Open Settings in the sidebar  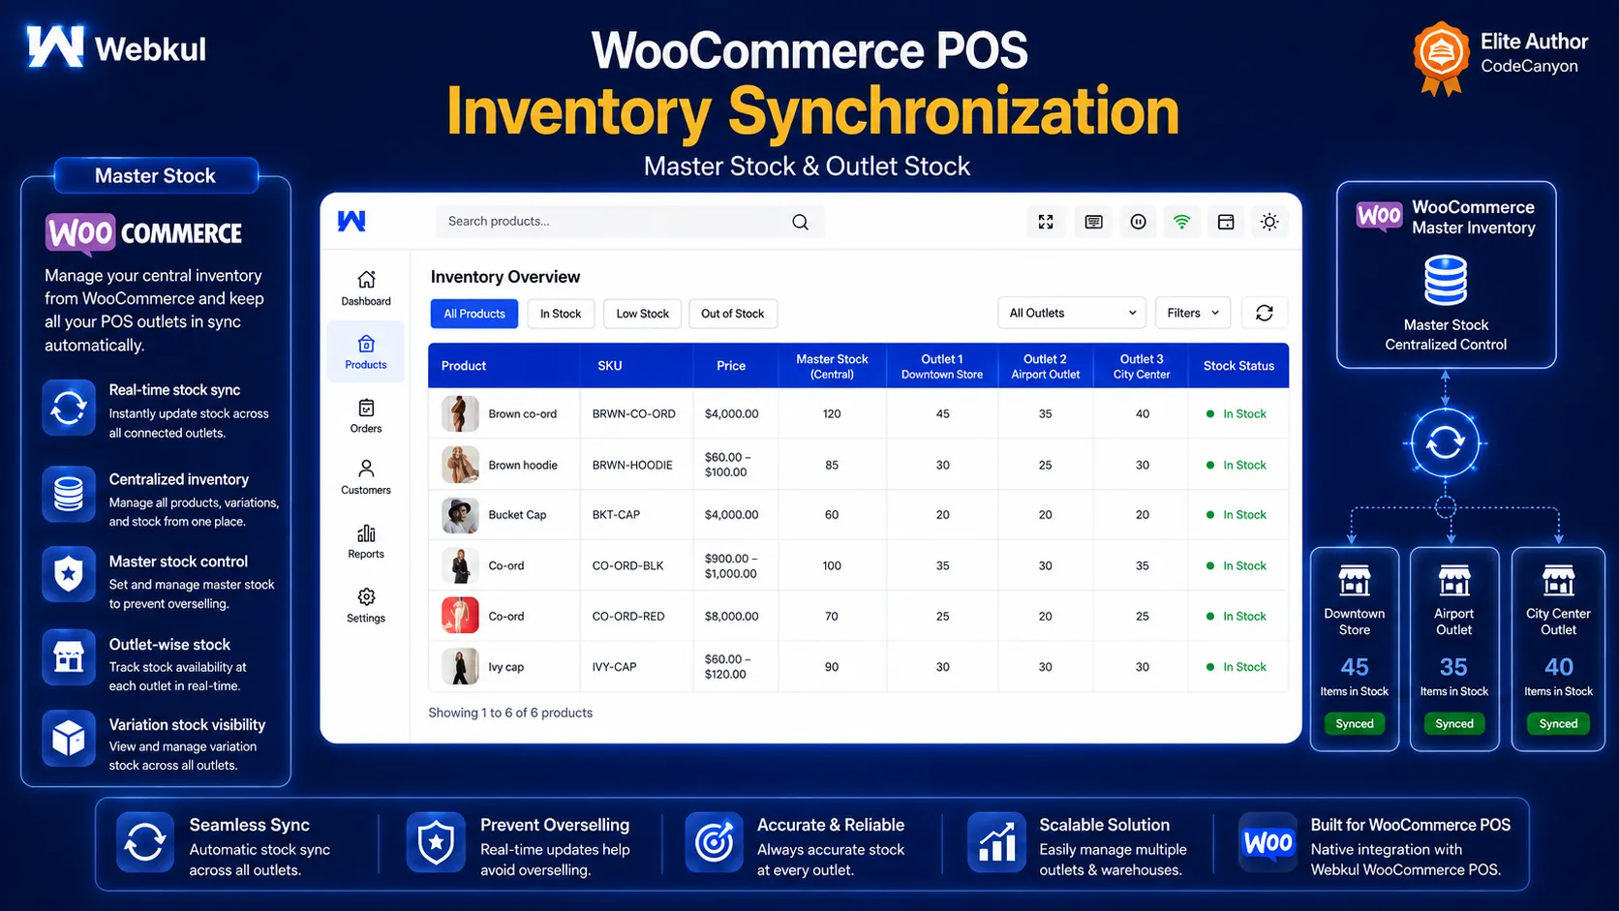pyautogui.click(x=366, y=605)
